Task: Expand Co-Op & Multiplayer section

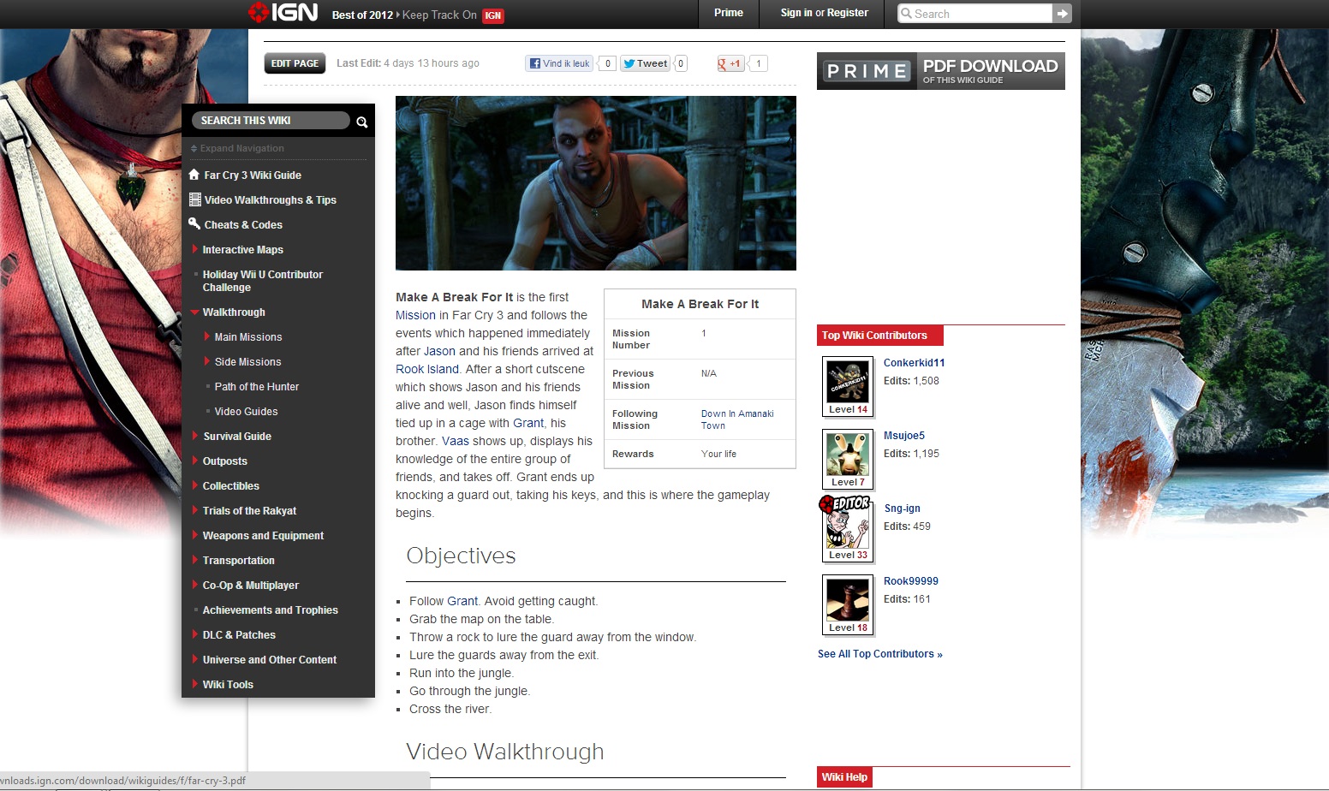Action: point(195,585)
